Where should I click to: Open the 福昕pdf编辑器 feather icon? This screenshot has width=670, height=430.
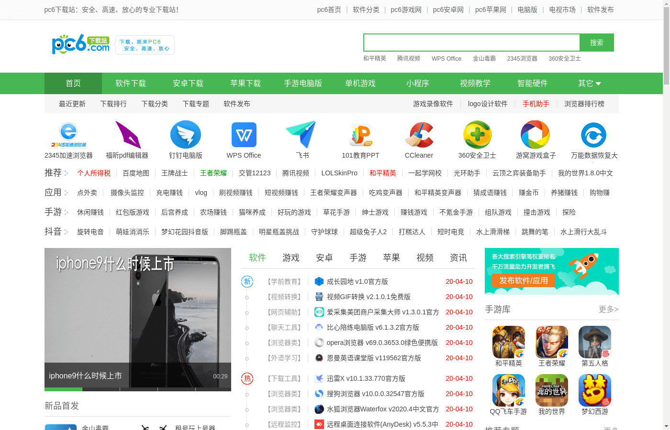127,135
